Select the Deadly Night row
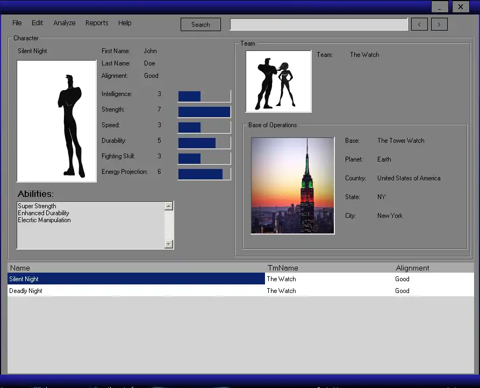The width and height of the screenshot is (480, 388). [x=136, y=291]
